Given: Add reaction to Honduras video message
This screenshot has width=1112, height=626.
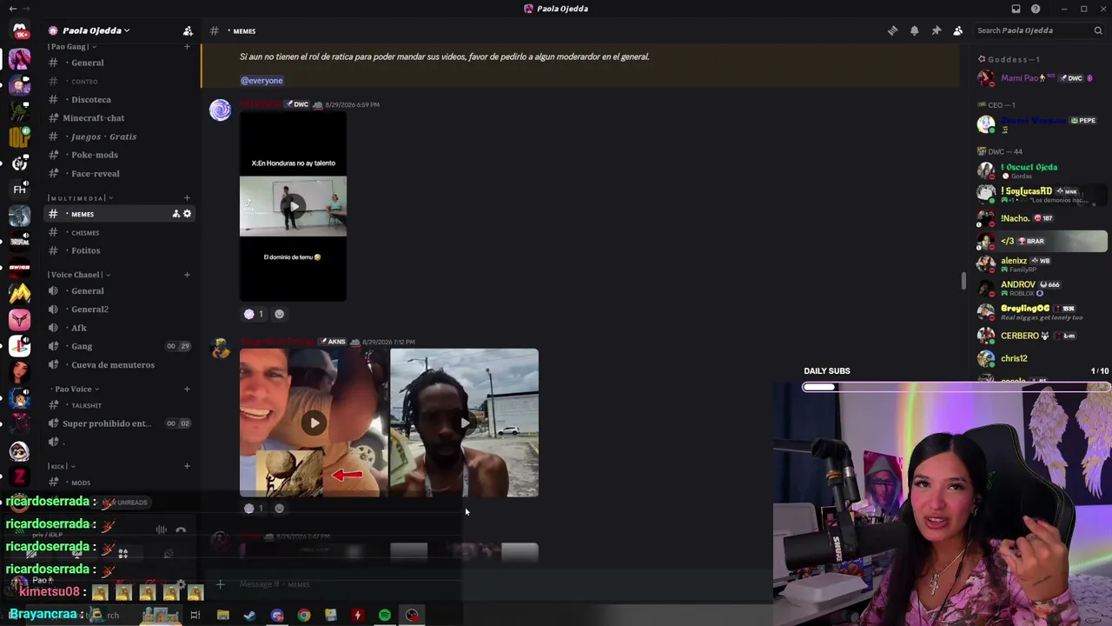Looking at the screenshot, I should [279, 314].
